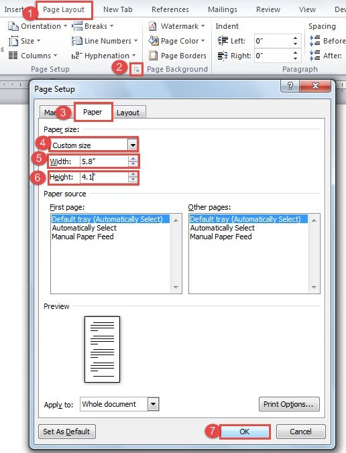
Task: Open the Apply to Whole document dropdown
Action: (153, 404)
